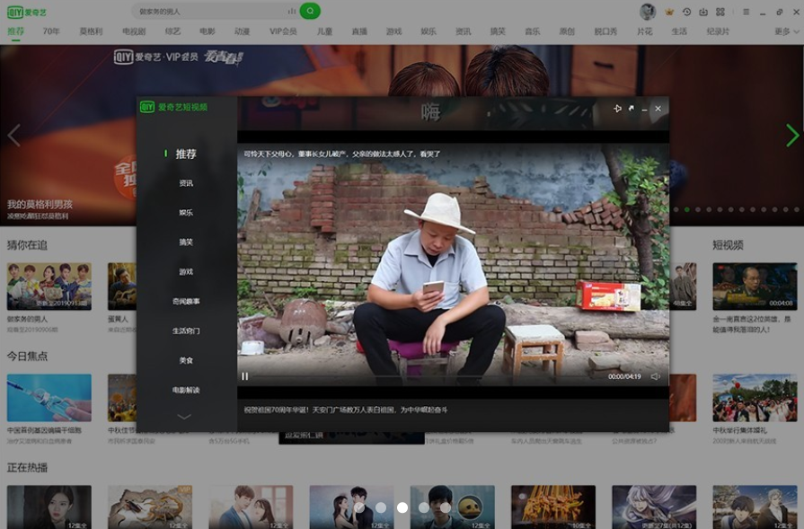Switch to the 电视剧 channel tab
The image size is (804, 529).
pos(134,31)
